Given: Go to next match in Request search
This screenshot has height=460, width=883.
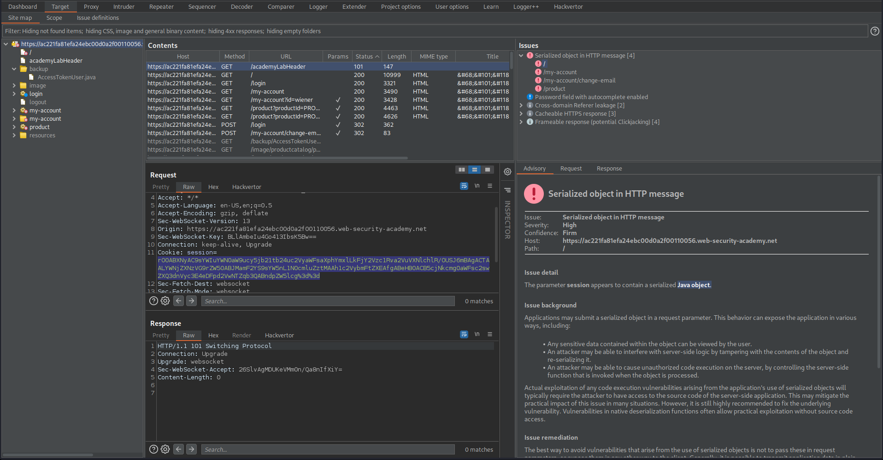Looking at the screenshot, I should pyautogui.click(x=192, y=301).
